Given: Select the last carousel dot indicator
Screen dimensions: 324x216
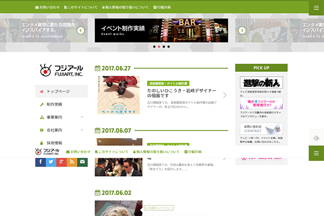Looking at the screenshot, I should [x=168, y=47].
